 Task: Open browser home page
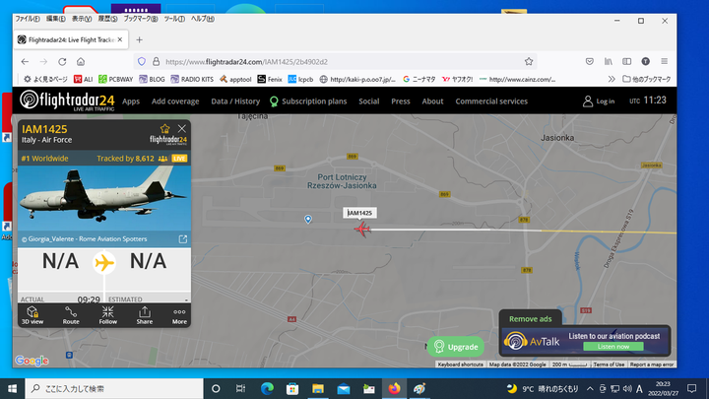[81, 61]
